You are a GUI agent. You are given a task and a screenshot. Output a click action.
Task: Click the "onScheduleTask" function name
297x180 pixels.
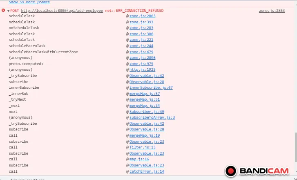pos(24,28)
